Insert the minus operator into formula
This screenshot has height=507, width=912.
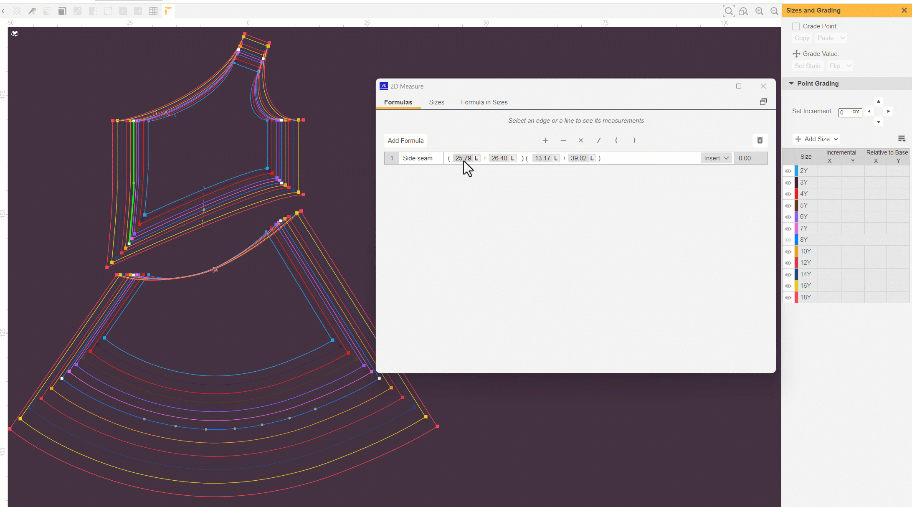(x=563, y=140)
